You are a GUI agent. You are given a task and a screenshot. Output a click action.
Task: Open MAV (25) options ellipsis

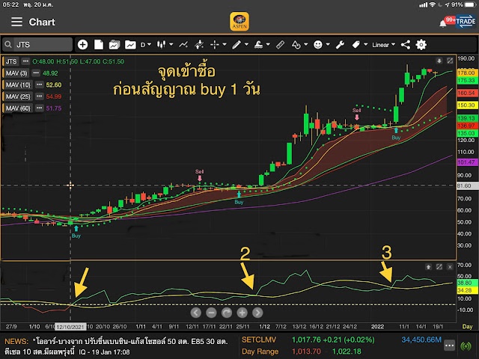click(x=40, y=96)
